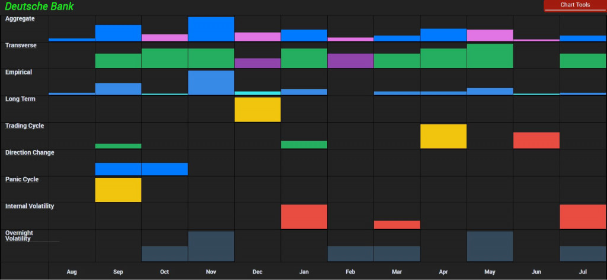
Task: Click the red Internal Volatility bar in July
Action: coord(583,217)
